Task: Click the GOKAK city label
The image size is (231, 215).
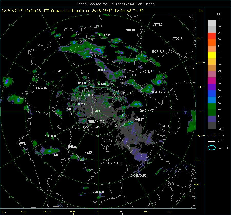Action: click(x=57, y=71)
